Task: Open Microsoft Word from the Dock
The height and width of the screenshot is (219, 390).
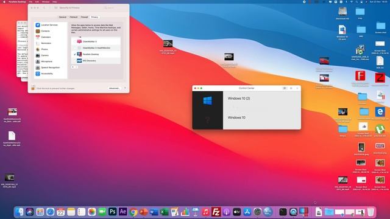Action: click(154, 212)
